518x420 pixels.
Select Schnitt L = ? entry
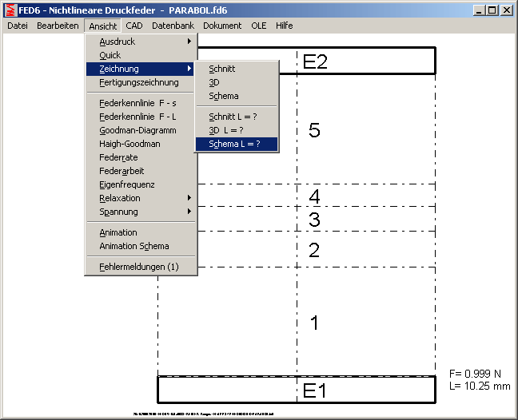click(x=233, y=117)
